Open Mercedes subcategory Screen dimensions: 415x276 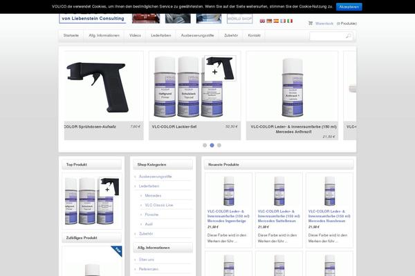coord(153,195)
